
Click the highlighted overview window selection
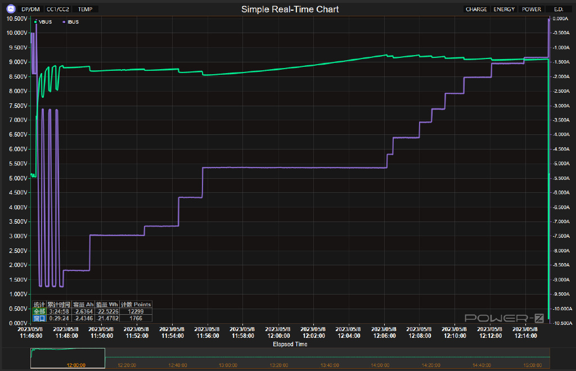(x=67, y=359)
